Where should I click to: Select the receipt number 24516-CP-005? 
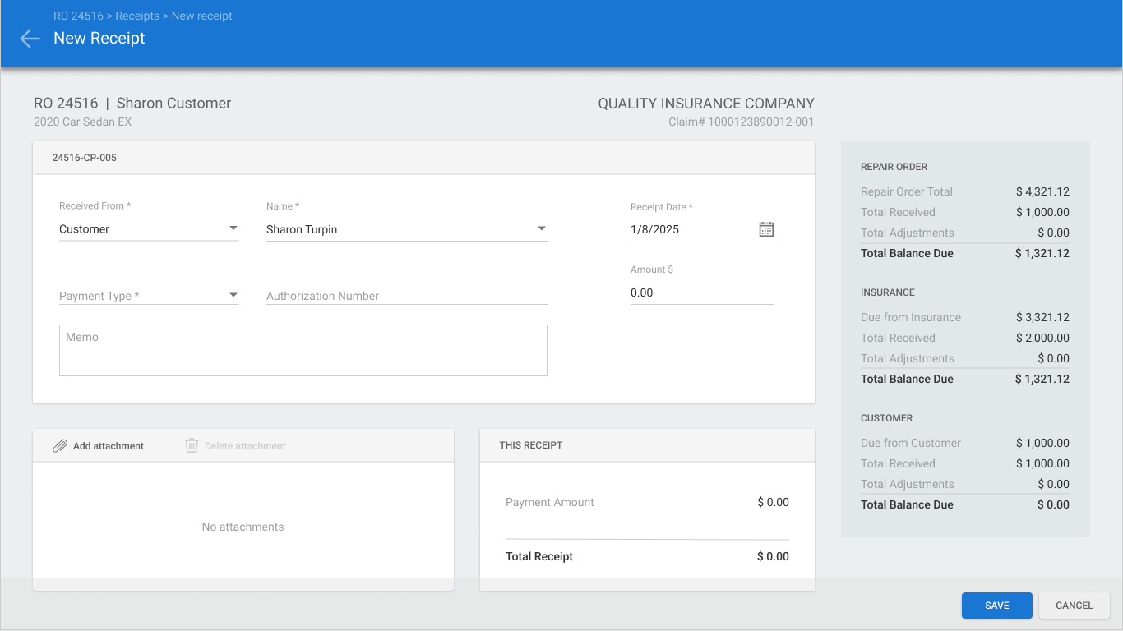84,158
